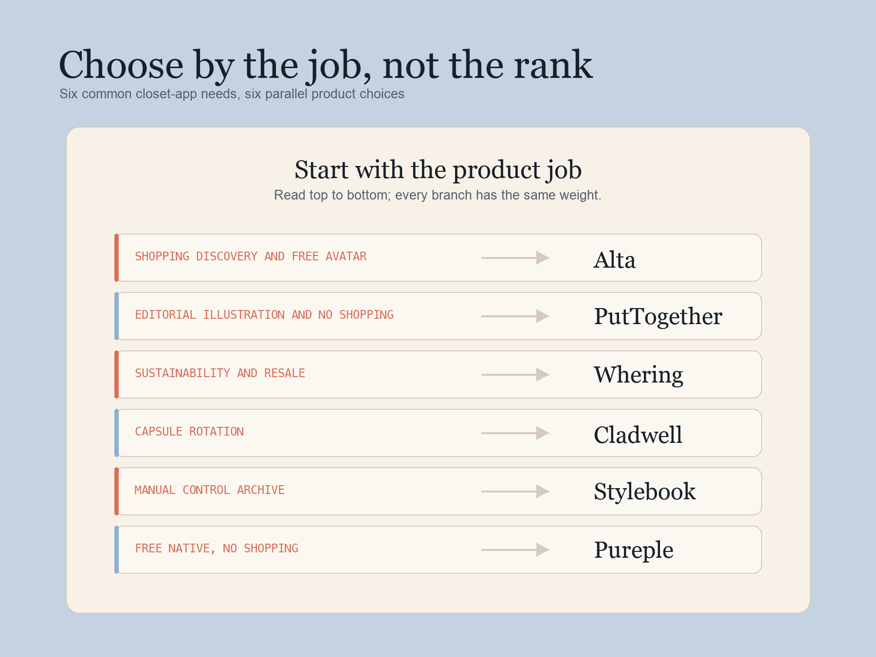Open the Whering product choice
This screenshot has width=876, height=657.
(x=639, y=376)
